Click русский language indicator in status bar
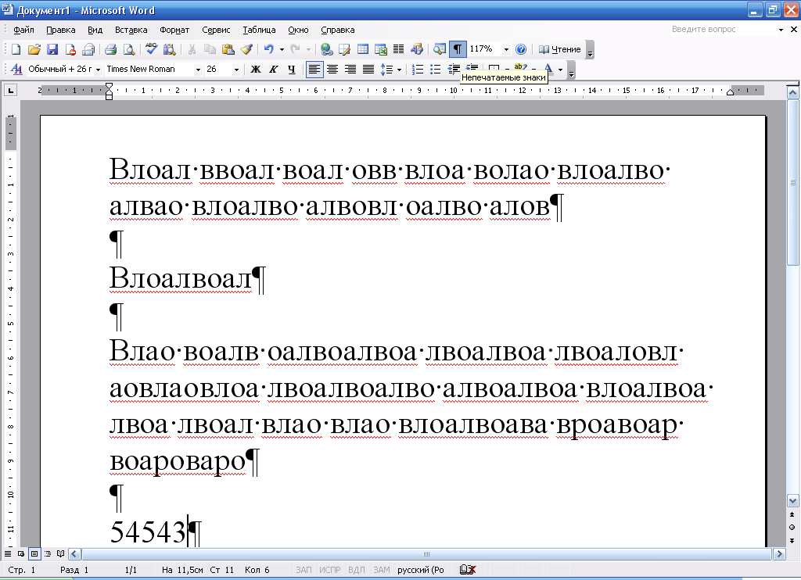801x580 pixels. pyautogui.click(x=420, y=570)
